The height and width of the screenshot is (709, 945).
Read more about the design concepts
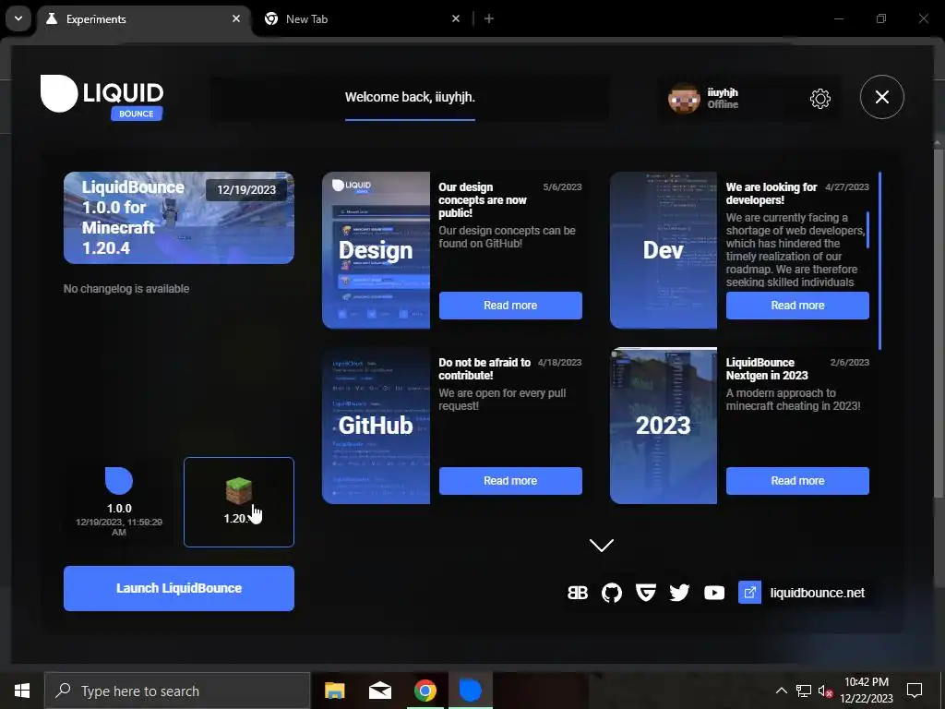[510, 305]
